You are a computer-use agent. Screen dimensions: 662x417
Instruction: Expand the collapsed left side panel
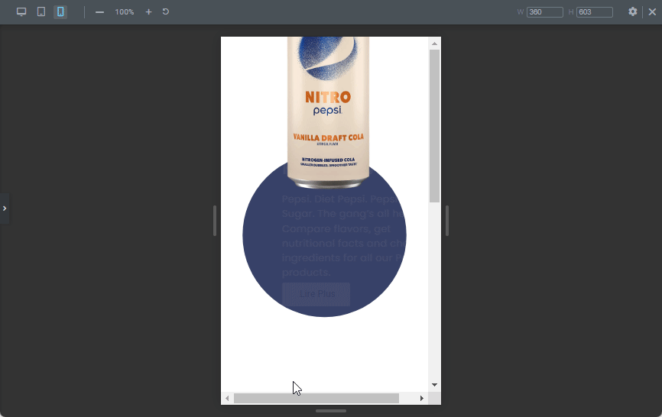(x=5, y=208)
